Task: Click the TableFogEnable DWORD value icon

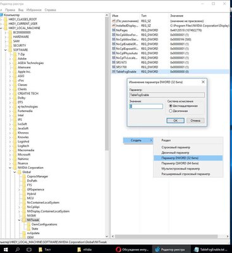Action: coord(114,71)
